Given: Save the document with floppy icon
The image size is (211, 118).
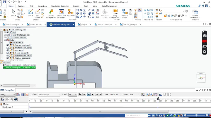Looking at the screenshot, I should pyautogui.click(x=4, y=2).
